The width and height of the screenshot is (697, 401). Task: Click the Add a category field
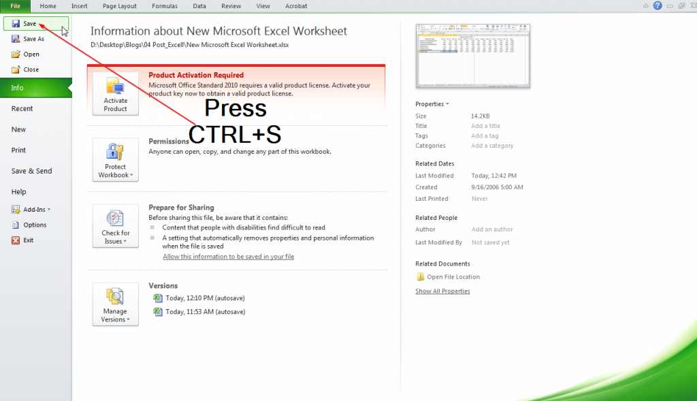tap(493, 146)
